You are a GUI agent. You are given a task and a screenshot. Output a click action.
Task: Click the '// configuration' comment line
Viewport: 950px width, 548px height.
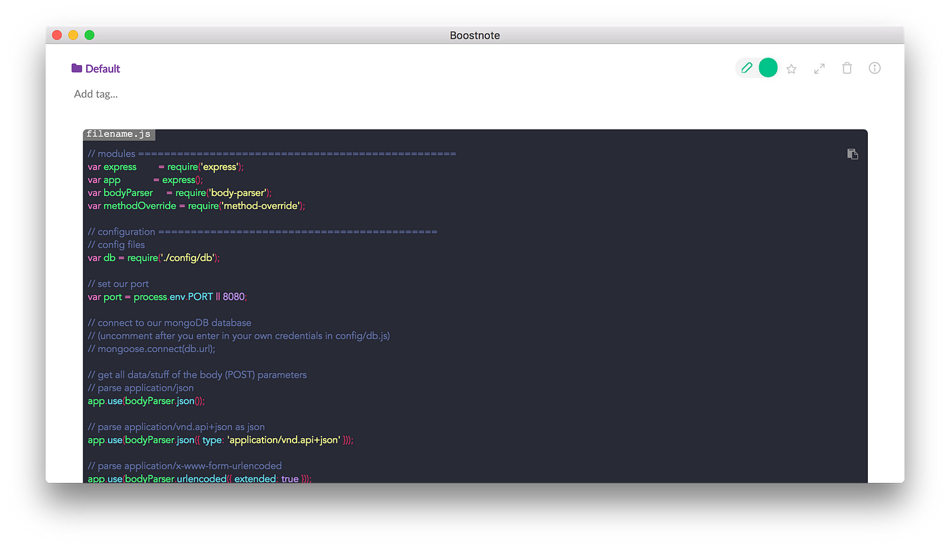click(263, 232)
